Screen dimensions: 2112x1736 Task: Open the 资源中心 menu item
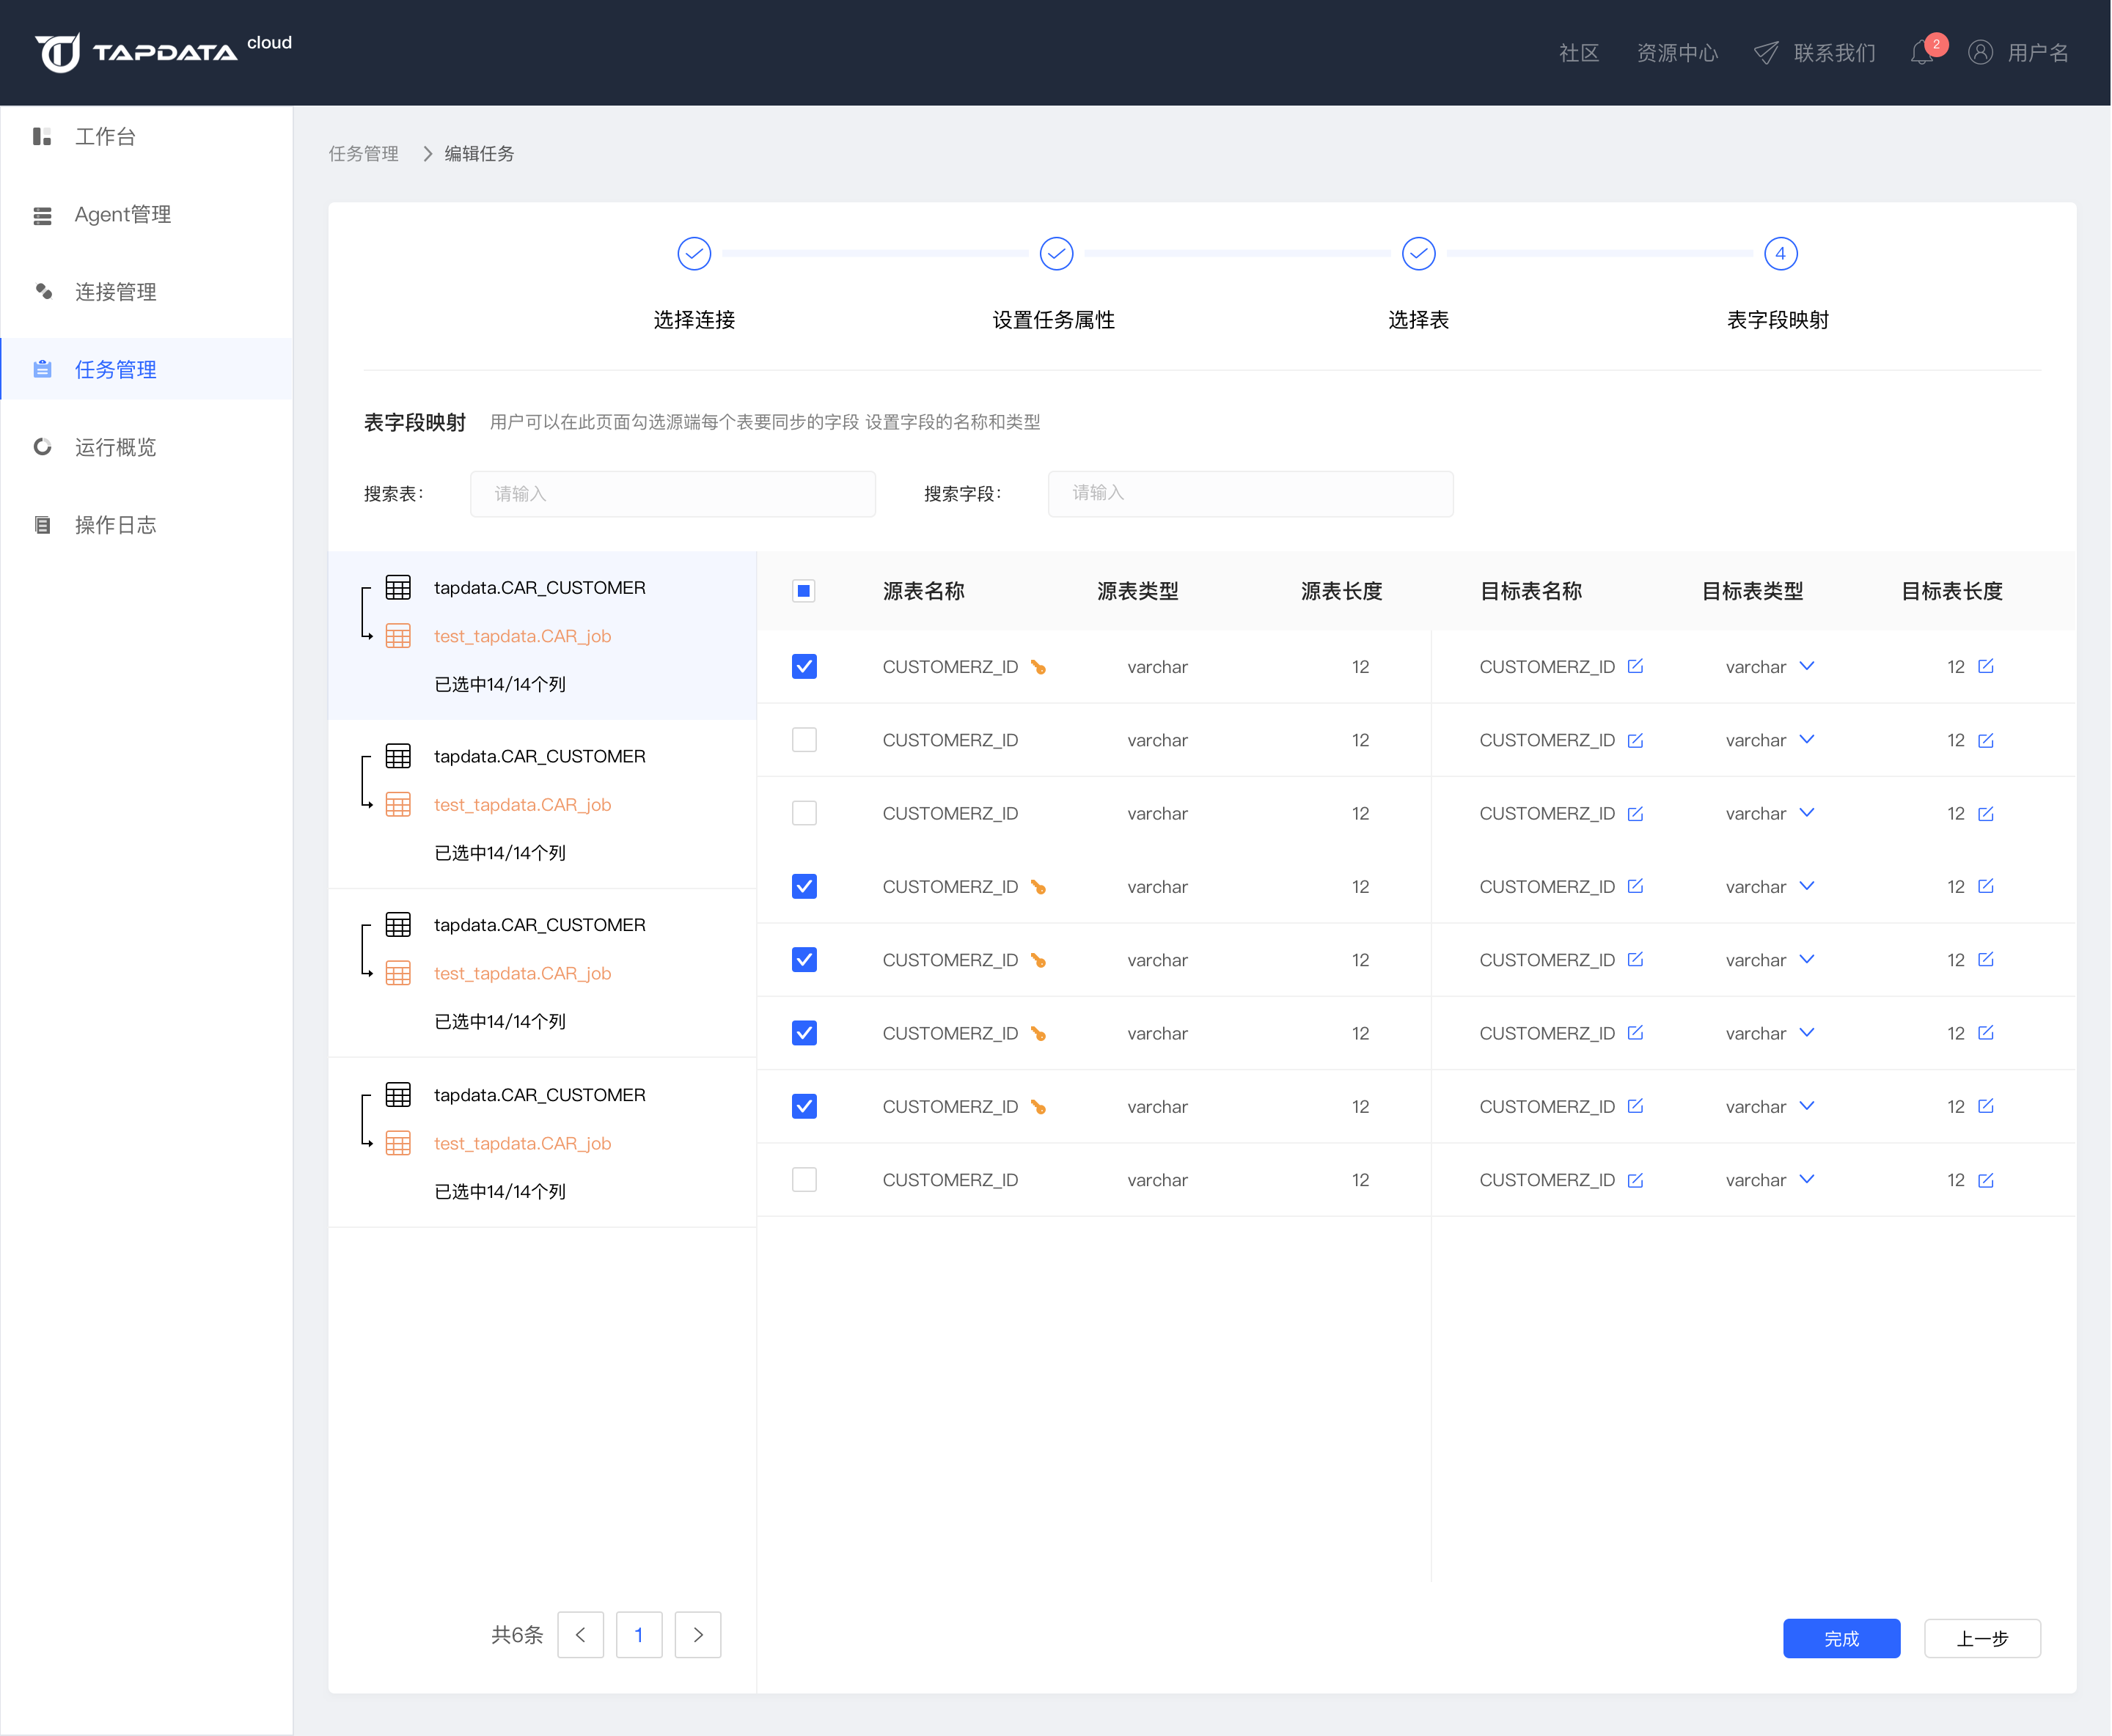[1678, 52]
